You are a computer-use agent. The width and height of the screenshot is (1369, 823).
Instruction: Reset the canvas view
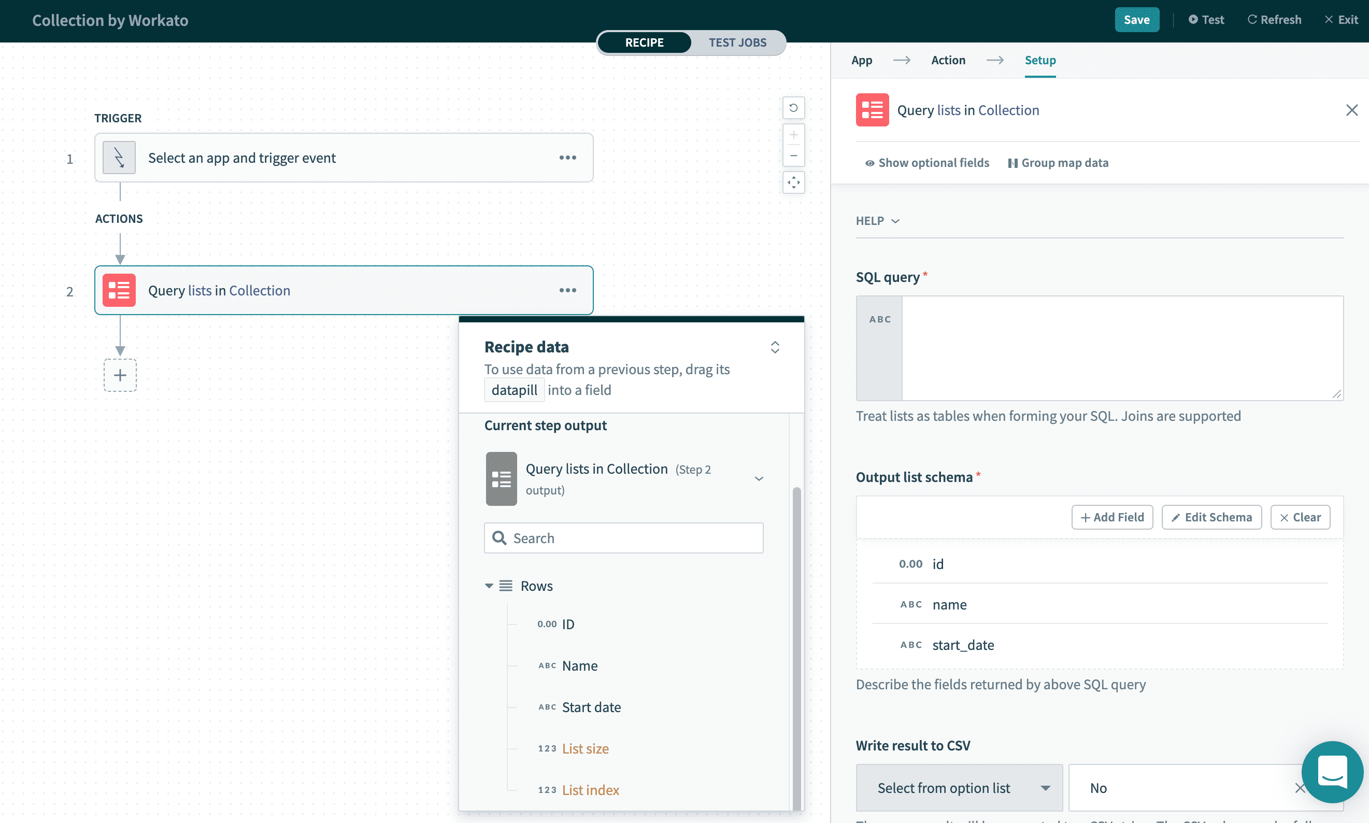(793, 108)
